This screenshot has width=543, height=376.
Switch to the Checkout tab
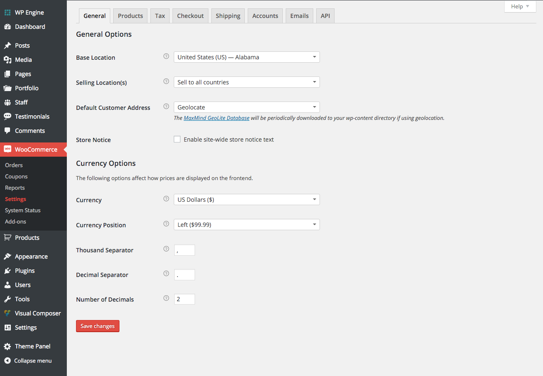[x=190, y=16]
